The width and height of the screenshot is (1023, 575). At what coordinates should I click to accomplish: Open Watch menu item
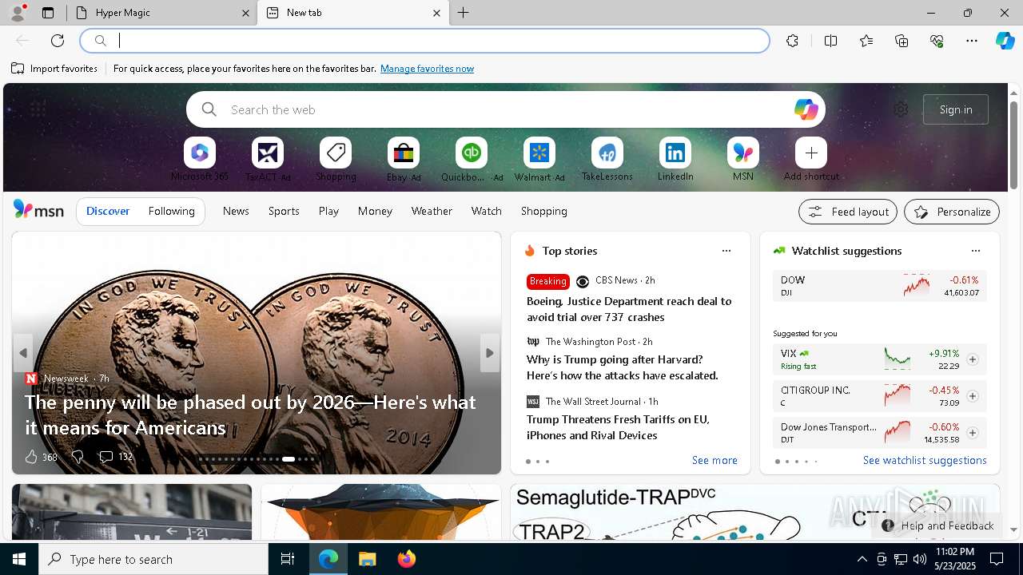coord(487,211)
